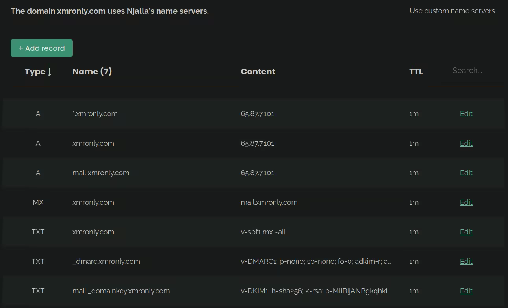Viewport: 508px width, 308px height.
Task: Edit the _dmarc.xmronly.com TXT record
Action: point(466,262)
